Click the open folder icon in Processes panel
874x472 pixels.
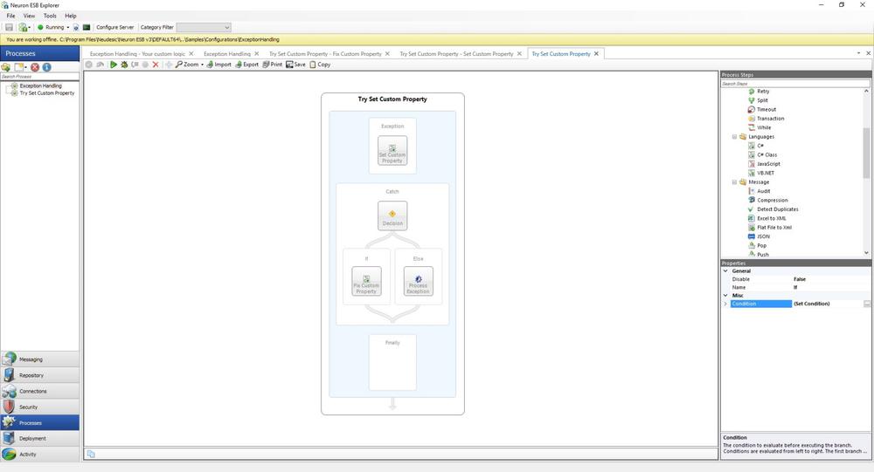[x=5, y=67]
